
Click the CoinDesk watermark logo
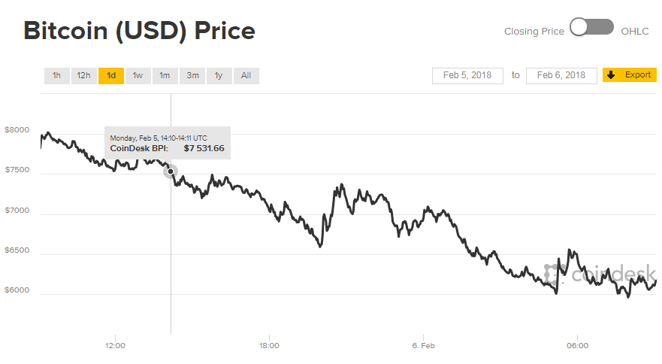click(601, 274)
